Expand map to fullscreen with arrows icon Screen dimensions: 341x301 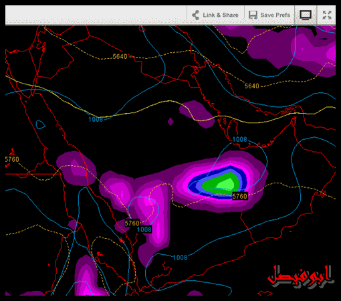coord(327,15)
